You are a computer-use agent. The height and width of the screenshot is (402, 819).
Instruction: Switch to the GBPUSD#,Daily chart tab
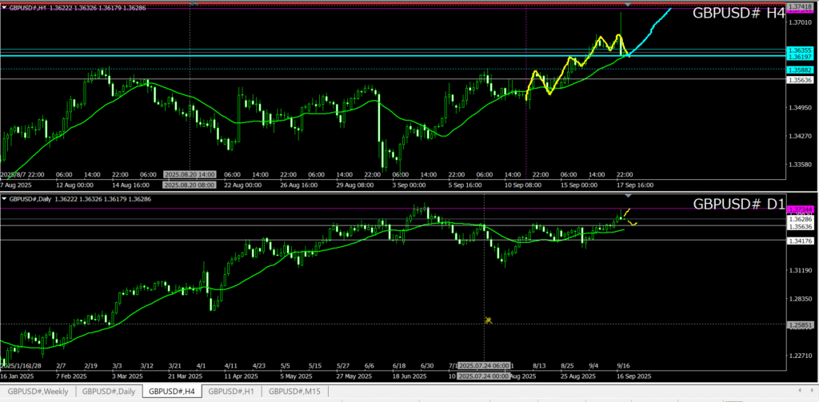(x=109, y=392)
